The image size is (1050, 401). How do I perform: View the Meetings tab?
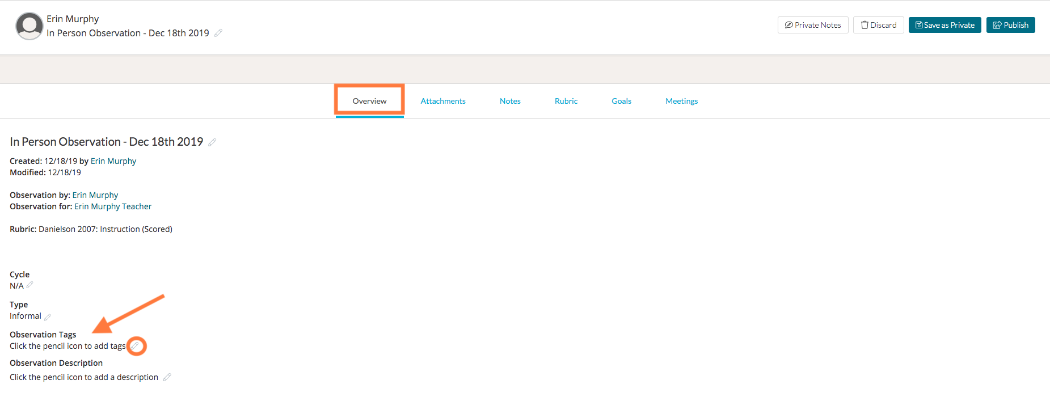point(681,101)
